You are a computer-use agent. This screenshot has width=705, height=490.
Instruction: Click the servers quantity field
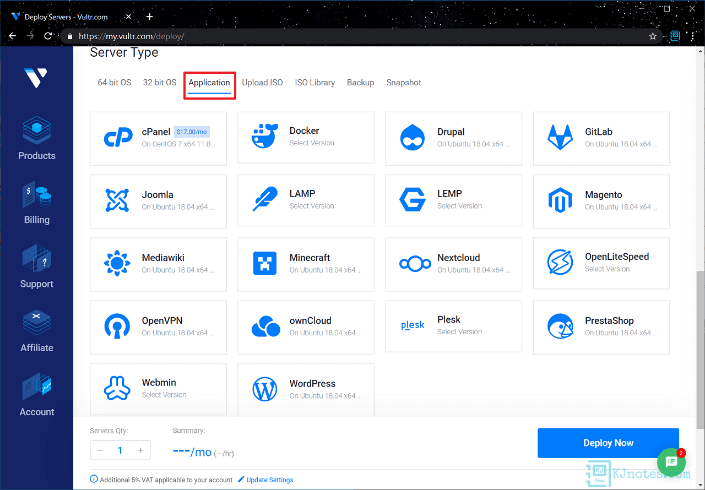120,450
